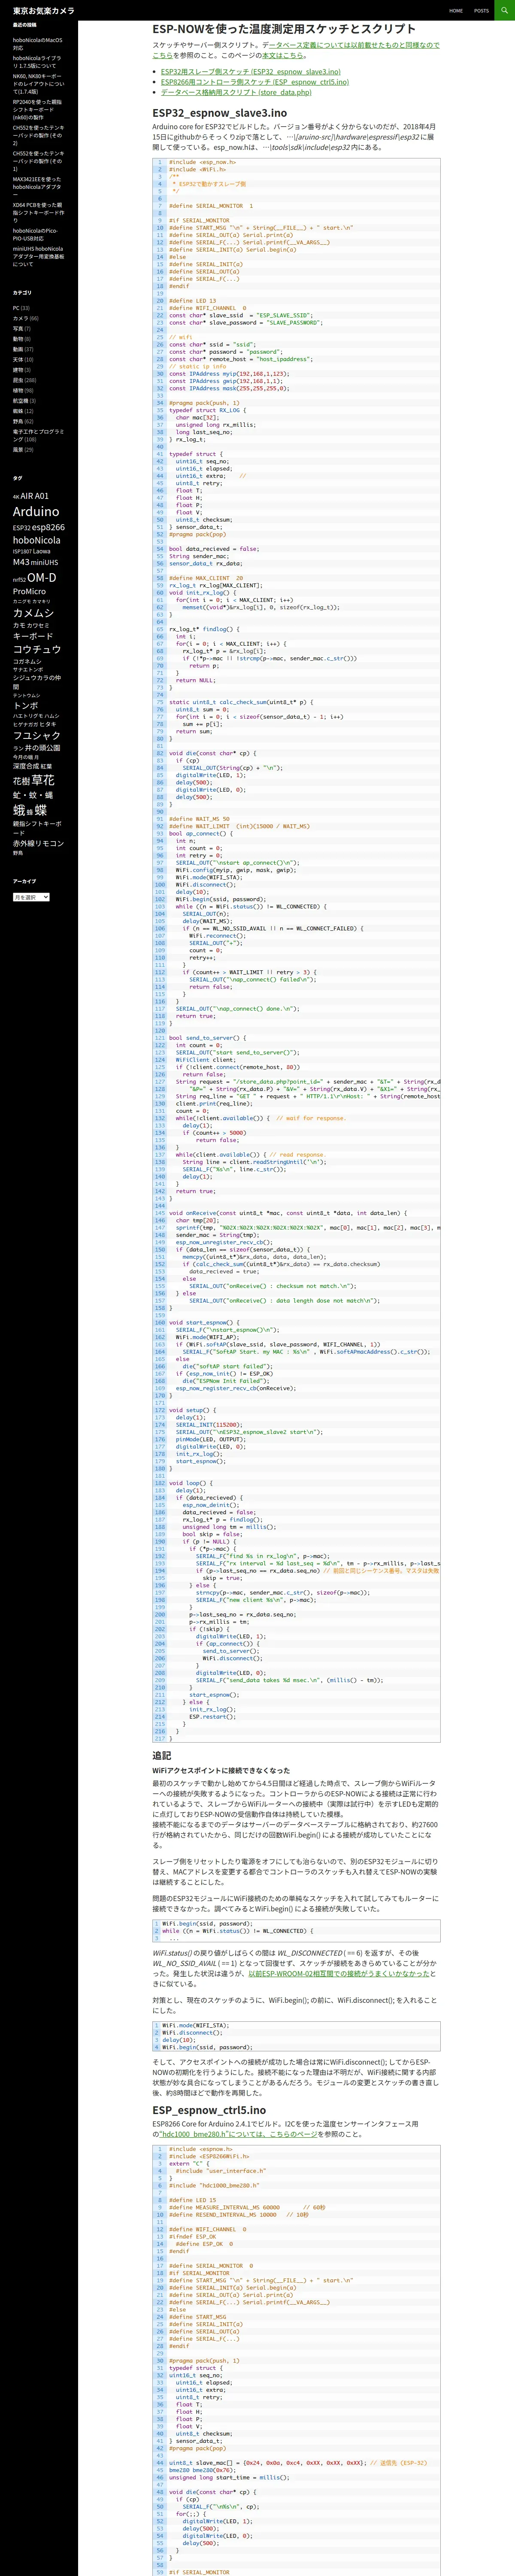Select the 虻・蚊・蝿 tag
This screenshot has height=2576, width=515.
point(33,795)
